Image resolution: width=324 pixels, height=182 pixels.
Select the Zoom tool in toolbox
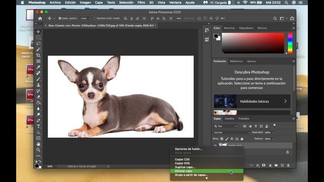(x=38, y=150)
